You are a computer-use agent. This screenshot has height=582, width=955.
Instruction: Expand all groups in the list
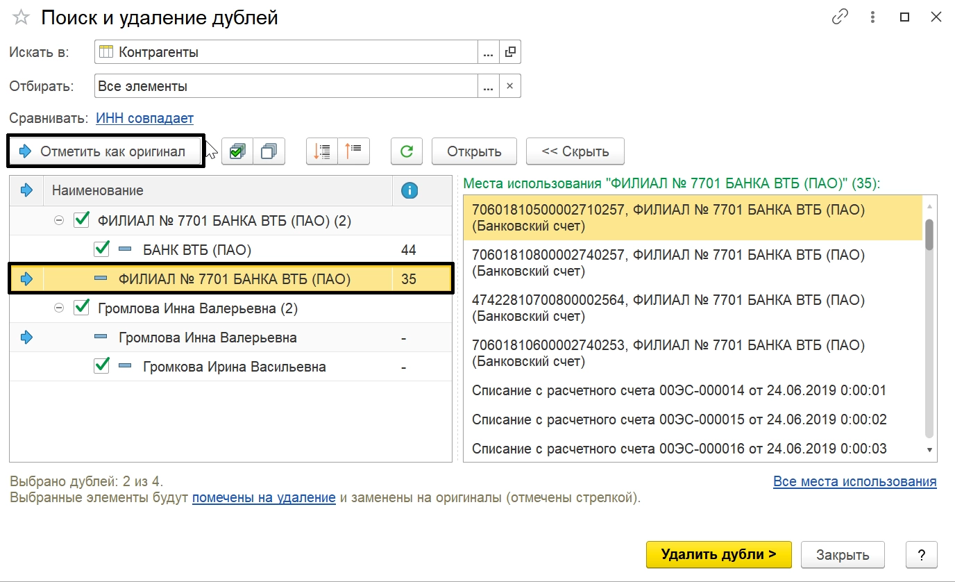tap(322, 151)
